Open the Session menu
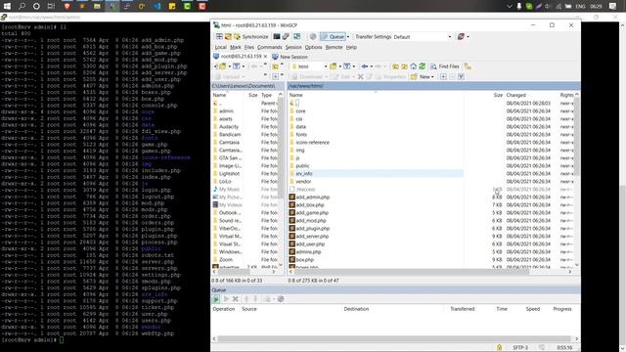This screenshot has width=626, height=352. pyautogui.click(x=293, y=47)
